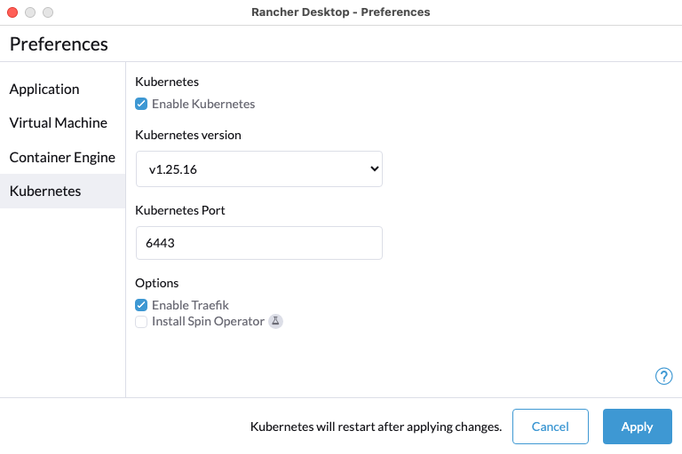
Task: Click the Preferences page heading
Action: (59, 43)
